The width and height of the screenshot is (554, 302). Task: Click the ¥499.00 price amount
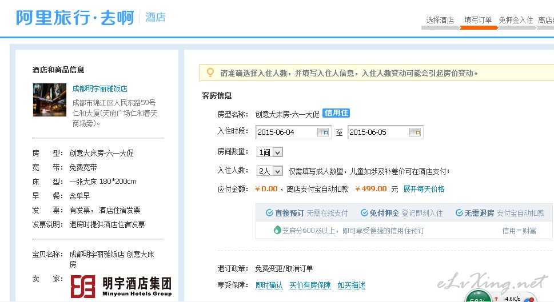click(370, 189)
